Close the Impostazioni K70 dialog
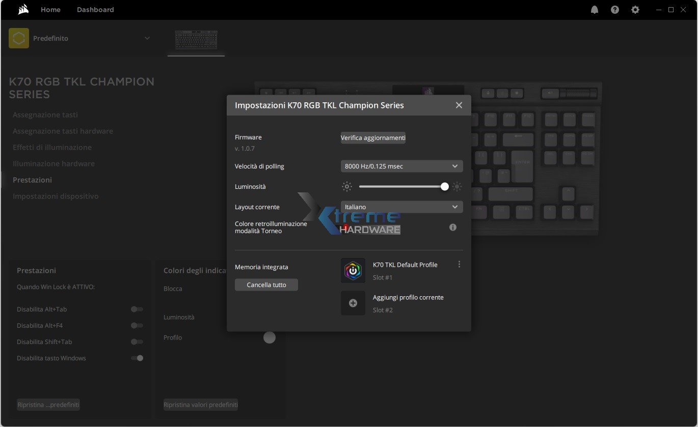 pos(459,105)
